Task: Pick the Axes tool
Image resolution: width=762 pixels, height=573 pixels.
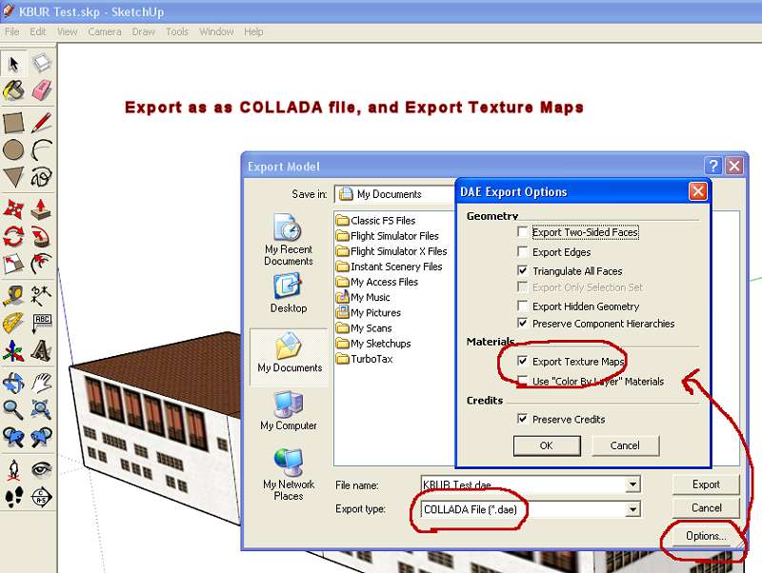Action: point(13,350)
